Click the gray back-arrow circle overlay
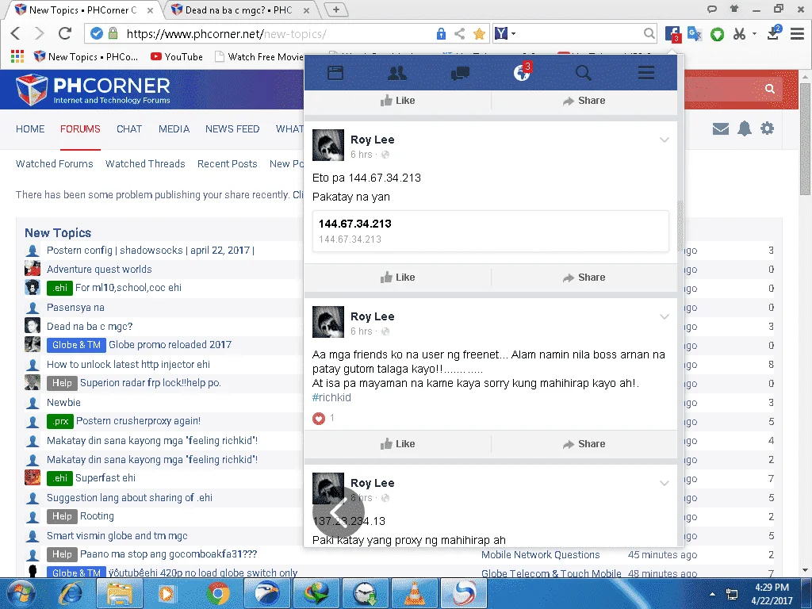The height and width of the screenshot is (609, 812). coord(338,512)
